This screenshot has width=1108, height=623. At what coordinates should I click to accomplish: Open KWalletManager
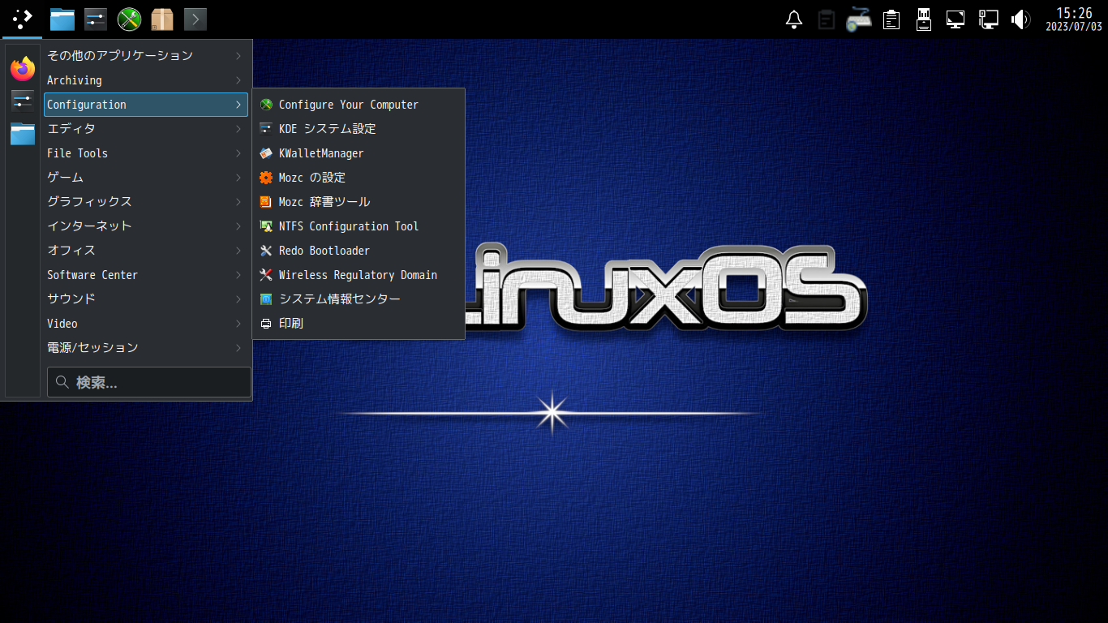point(359,153)
